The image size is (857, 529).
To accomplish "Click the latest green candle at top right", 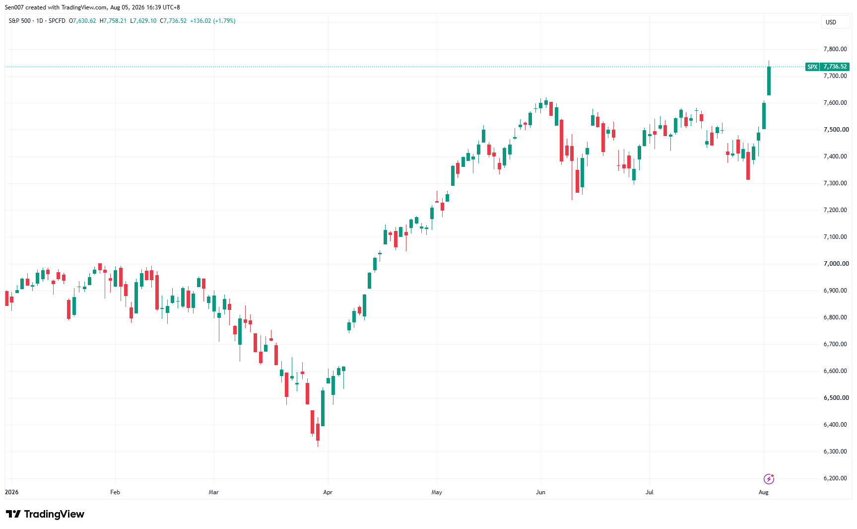I will click(x=769, y=80).
